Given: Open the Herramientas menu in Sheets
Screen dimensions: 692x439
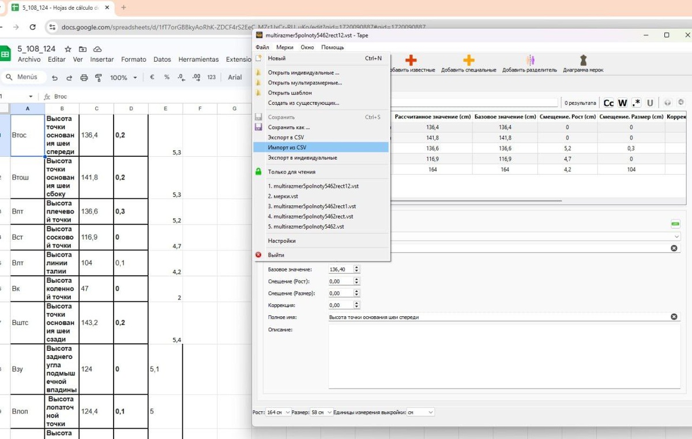Looking at the screenshot, I should pyautogui.click(x=198, y=59).
